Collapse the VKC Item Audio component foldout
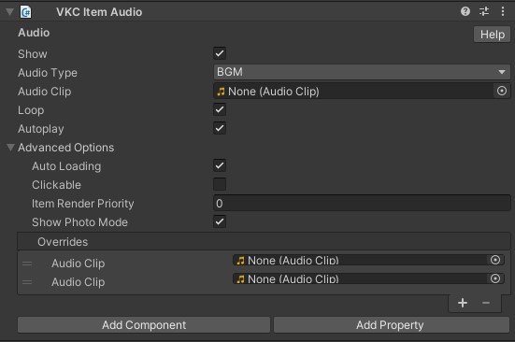 [x=9, y=12]
